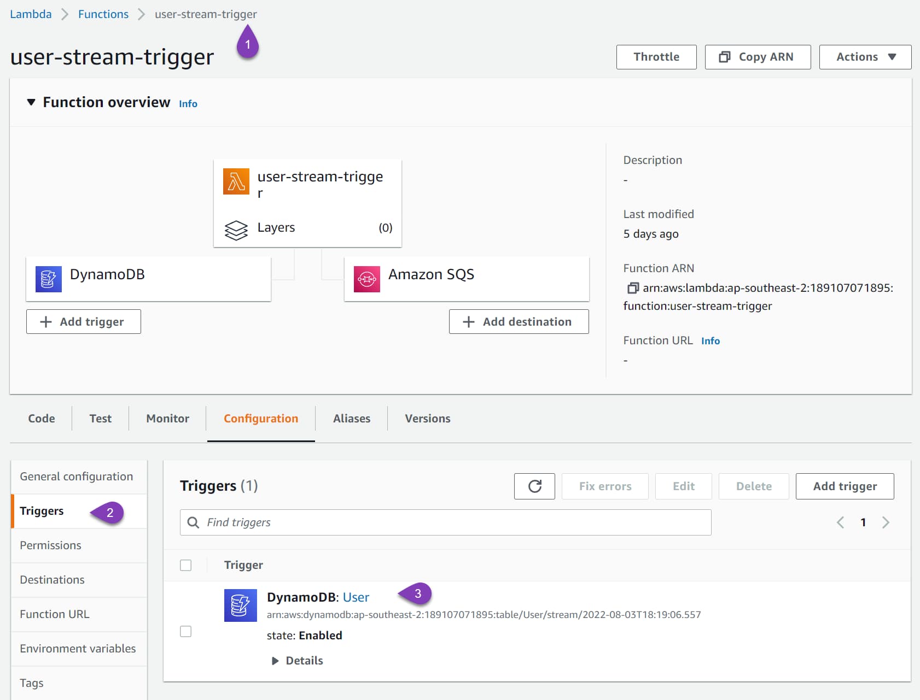Click the DynamoDB stream ARN text

point(484,615)
